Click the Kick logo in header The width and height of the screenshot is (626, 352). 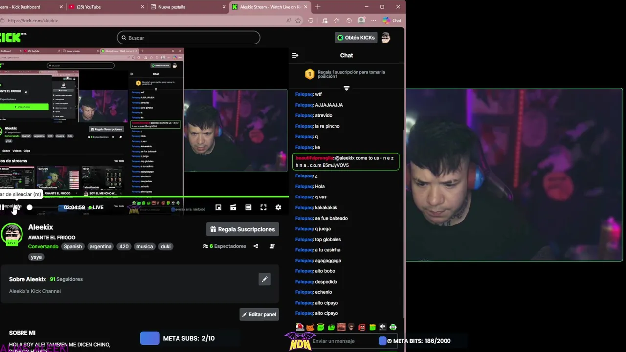click(x=12, y=37)
